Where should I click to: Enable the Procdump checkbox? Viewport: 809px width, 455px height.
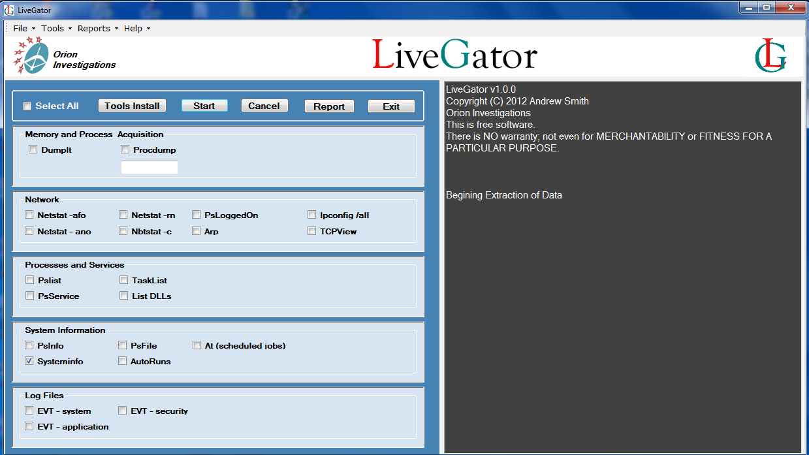[x=125, y=150]
